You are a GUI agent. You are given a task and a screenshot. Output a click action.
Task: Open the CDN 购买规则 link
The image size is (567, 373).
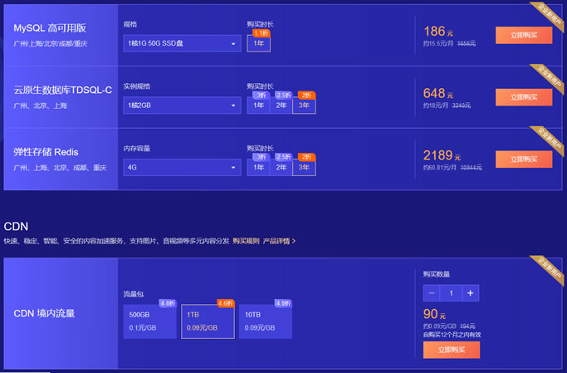pyautogui.click(x=246, y=241)
